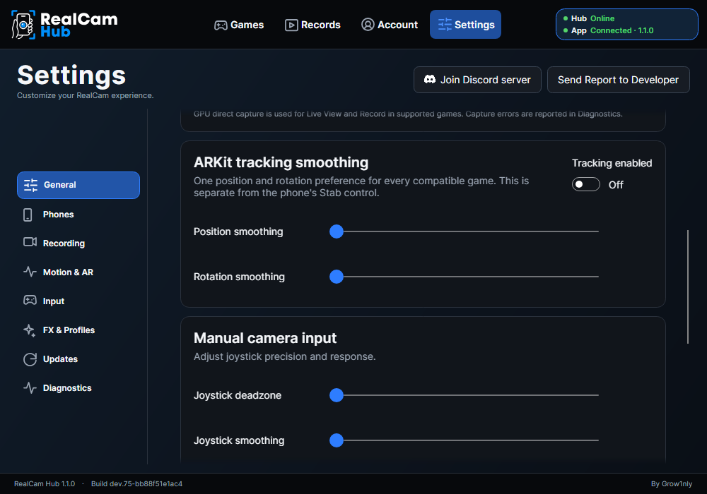Image resolution: width=707 pixels, height=494 pixels.
Task: Click the Recording camera icon
Action: pos(30,242)
